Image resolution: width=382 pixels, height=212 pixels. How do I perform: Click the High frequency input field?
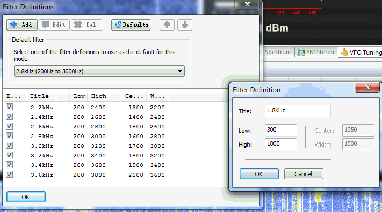pos(280,144)
